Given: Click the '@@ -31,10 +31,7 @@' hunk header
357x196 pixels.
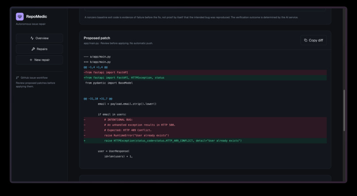Looking at the screenshot, I should (98, 99).
